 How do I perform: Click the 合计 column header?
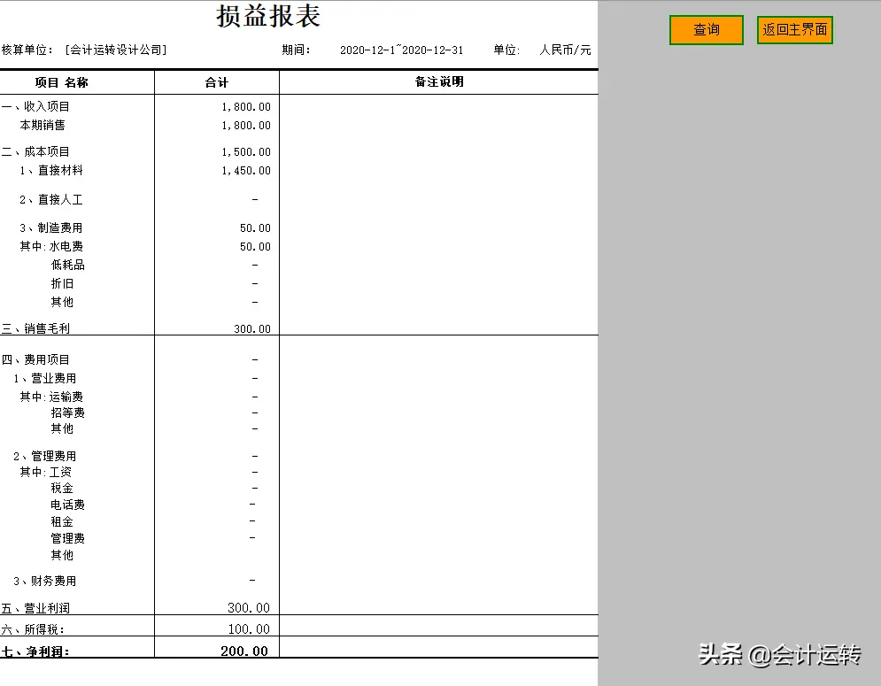coord(217,82)
